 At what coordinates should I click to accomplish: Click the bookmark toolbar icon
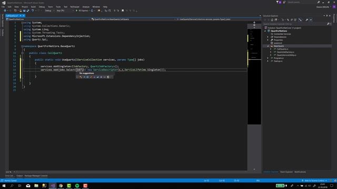(x=123, y=10)
